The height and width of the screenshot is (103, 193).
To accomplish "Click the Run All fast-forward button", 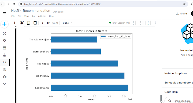I will [x=53, y=23].
